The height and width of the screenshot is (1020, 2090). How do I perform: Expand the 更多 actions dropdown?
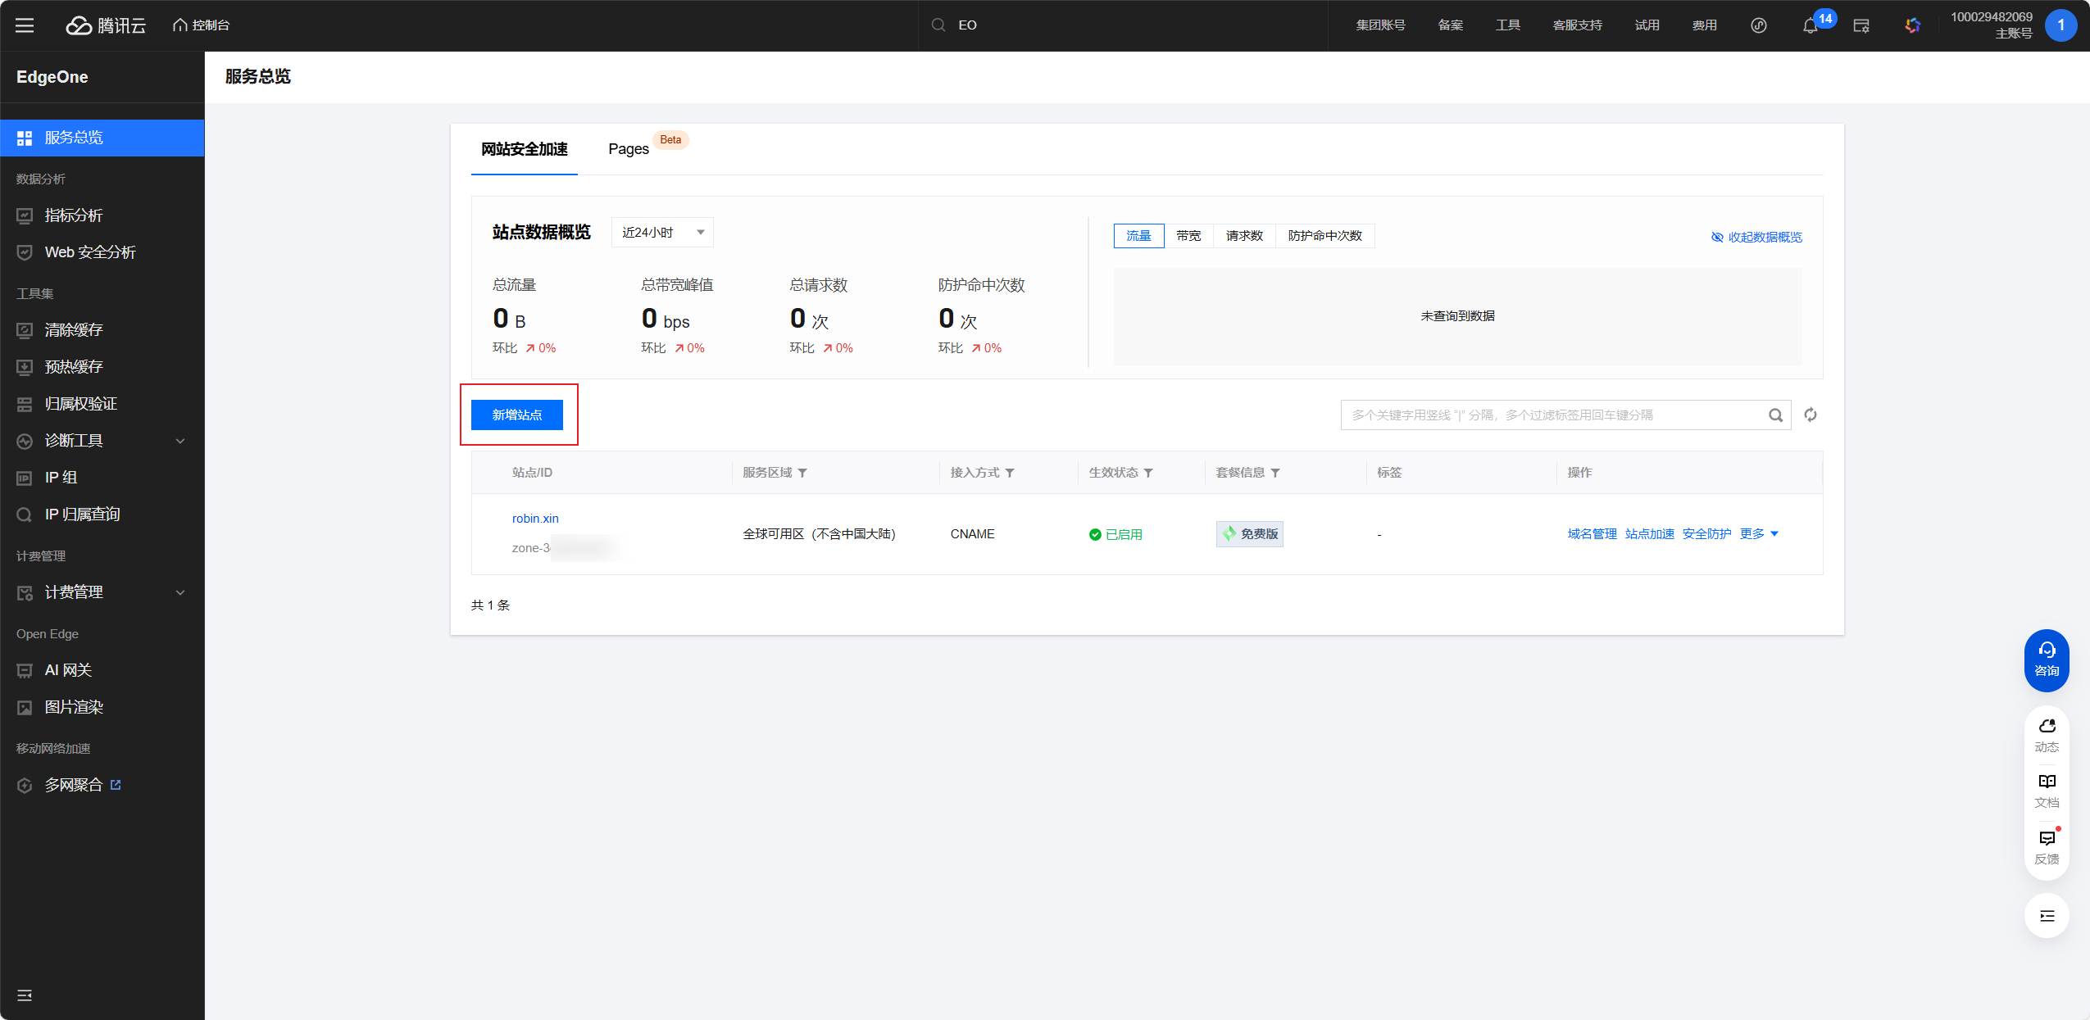pos(1759,534)
